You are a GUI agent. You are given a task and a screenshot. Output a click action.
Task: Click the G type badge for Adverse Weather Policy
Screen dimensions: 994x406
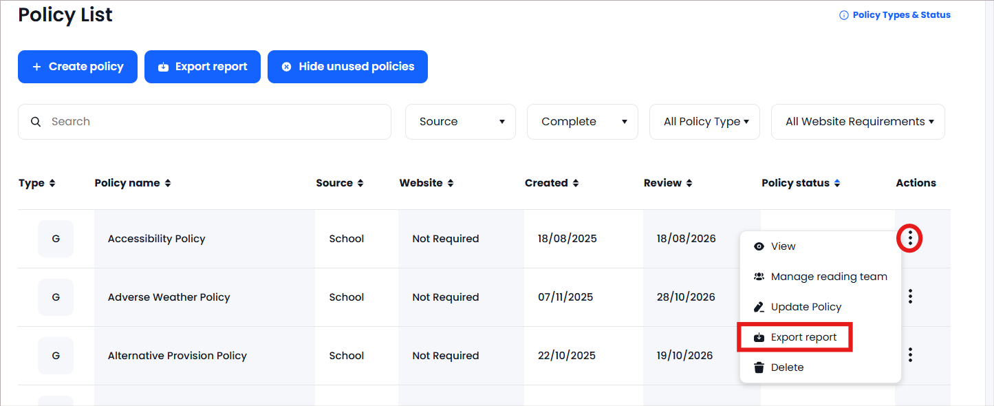pyautogui.click(x=56, y=297)
